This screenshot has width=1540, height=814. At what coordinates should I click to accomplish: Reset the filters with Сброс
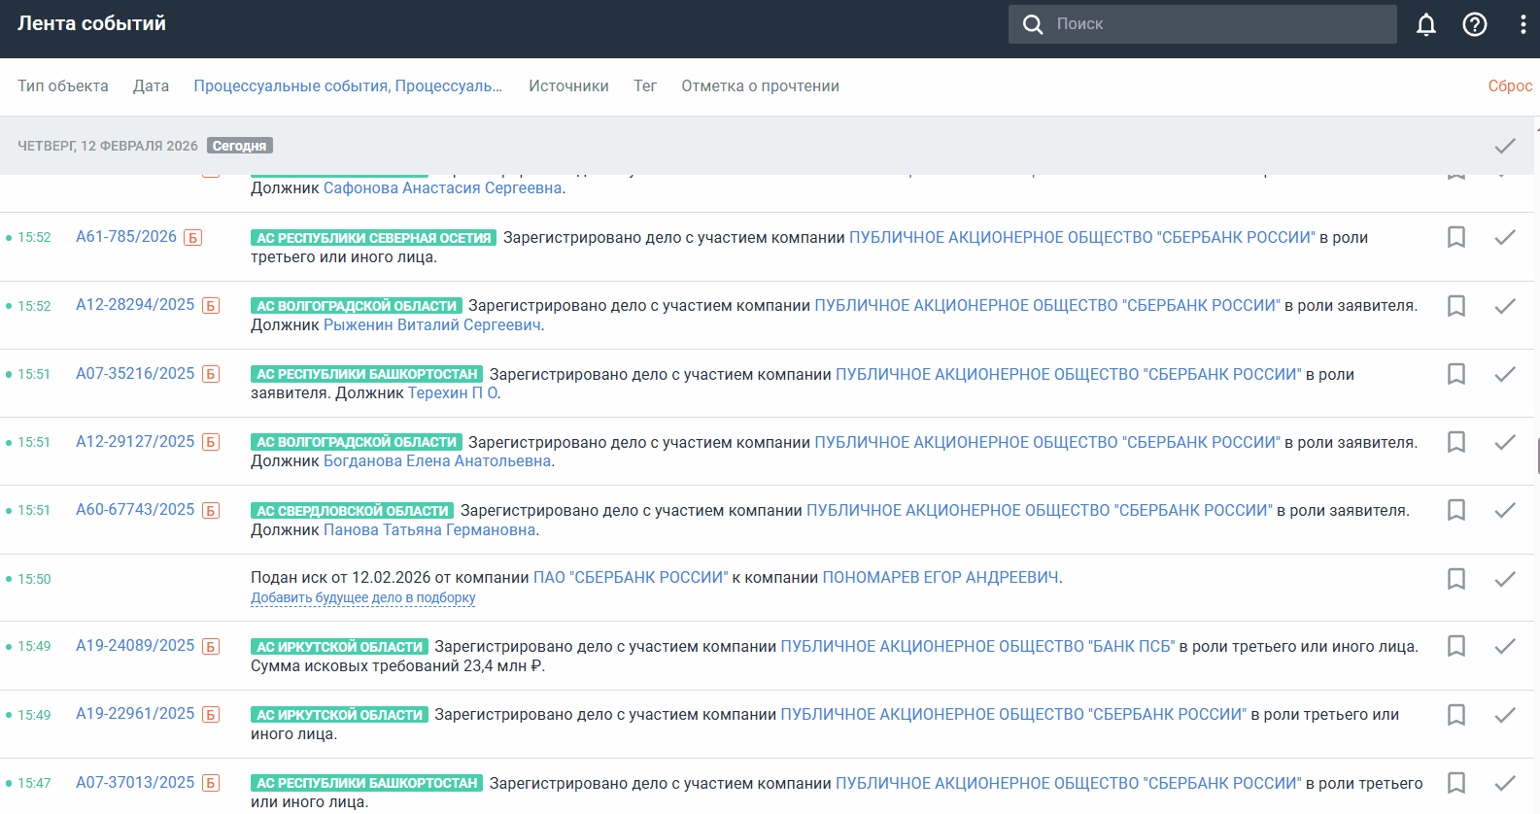(1509, 86)
